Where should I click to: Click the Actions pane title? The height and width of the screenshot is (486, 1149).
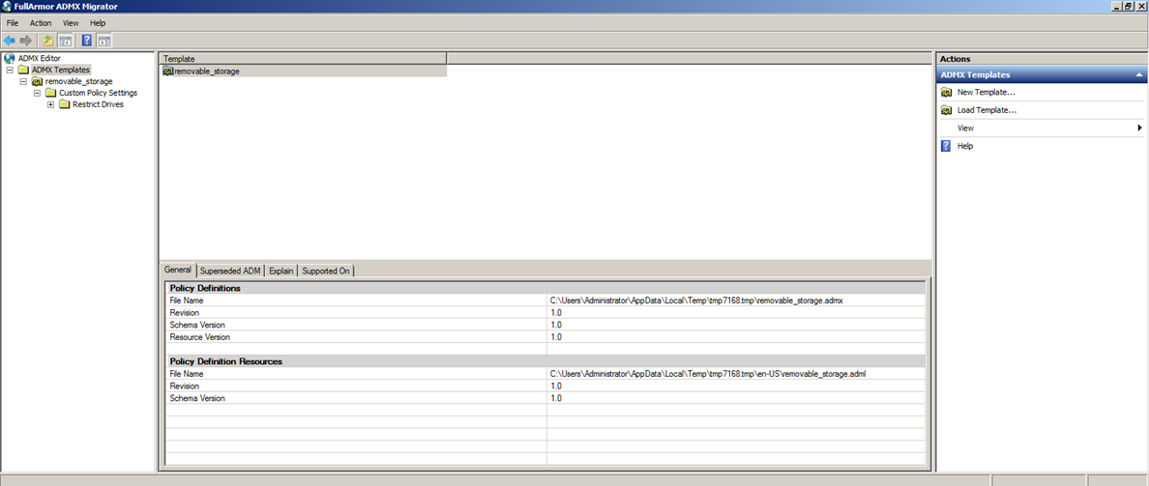(x=955, y=59)
